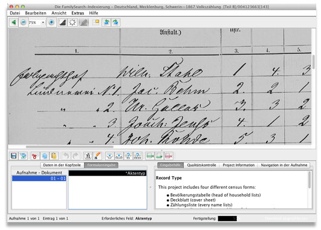Insert record before with green arrow

tap(150, 156)
